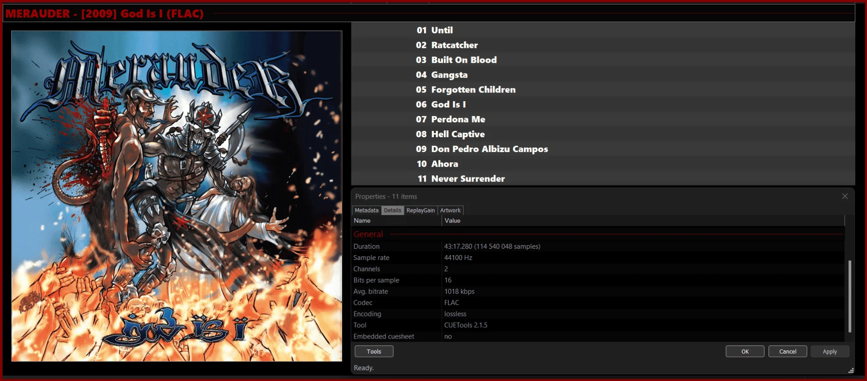The height and width of the screenshot is (381, 867).
Task: Select track 11 Never Surrender
Action: pyautogui.click(x=603, y=179)
